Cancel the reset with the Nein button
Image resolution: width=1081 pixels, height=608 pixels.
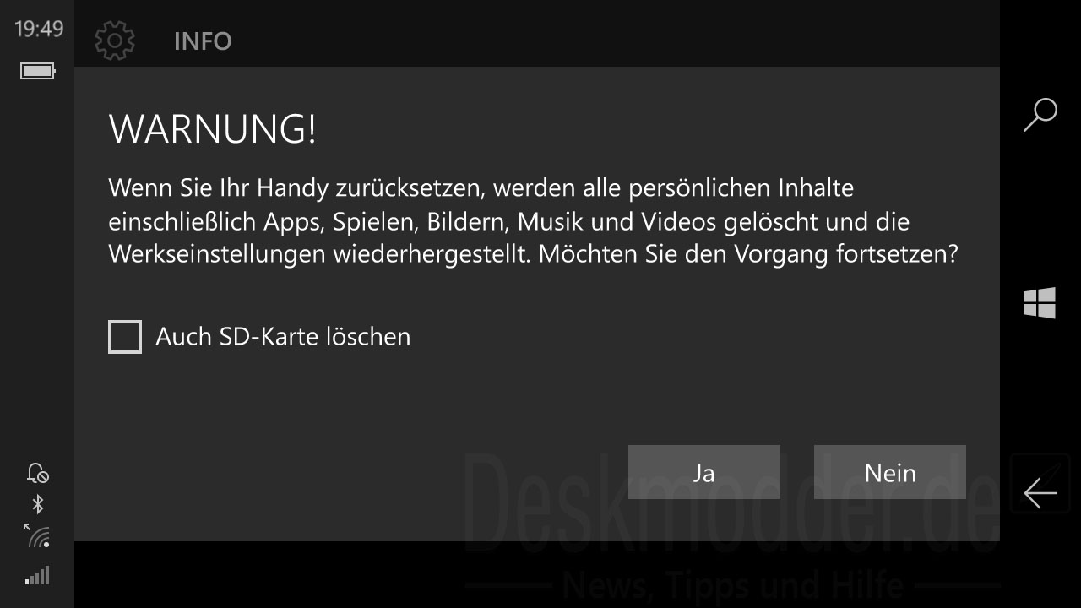click(890, 472)
